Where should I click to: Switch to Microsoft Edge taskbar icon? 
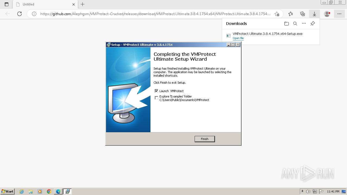pyautogui.click(x=58, y=191)
